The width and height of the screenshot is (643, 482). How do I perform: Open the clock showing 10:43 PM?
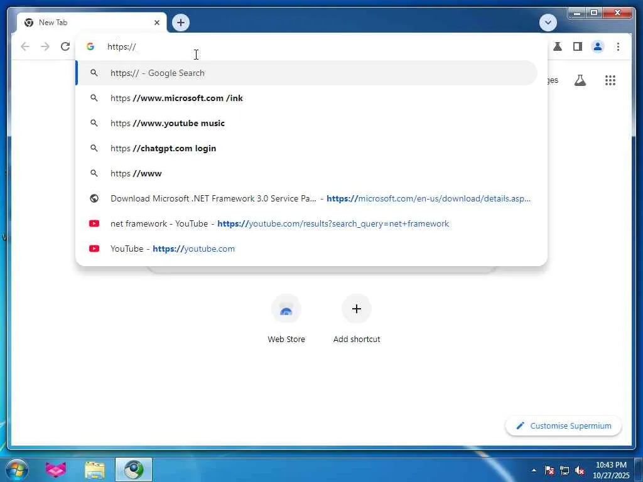coord(611,470)
